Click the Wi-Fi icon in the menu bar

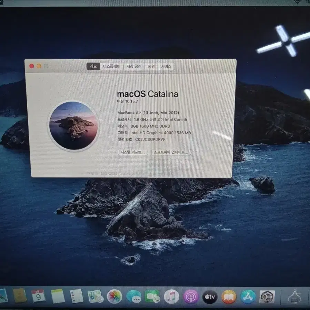(297, 2)
